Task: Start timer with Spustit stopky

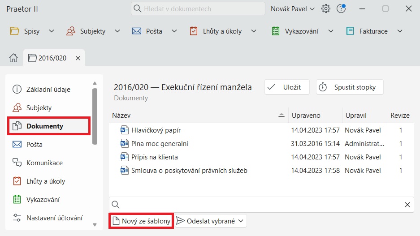Action: (350, 87)
